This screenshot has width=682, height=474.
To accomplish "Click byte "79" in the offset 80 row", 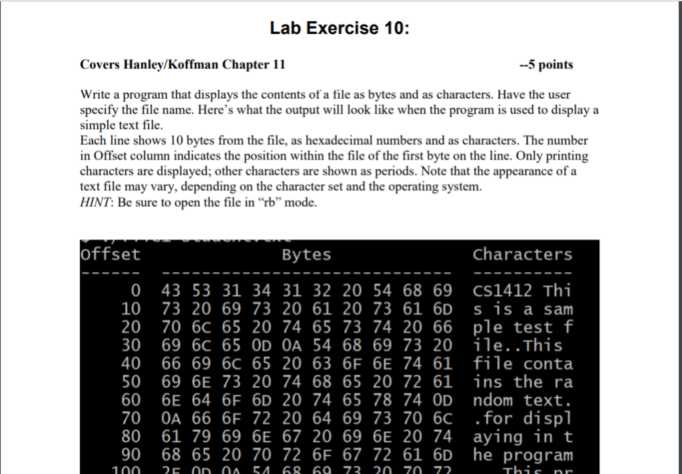I will pyautogui.click(x=201, y=437).
